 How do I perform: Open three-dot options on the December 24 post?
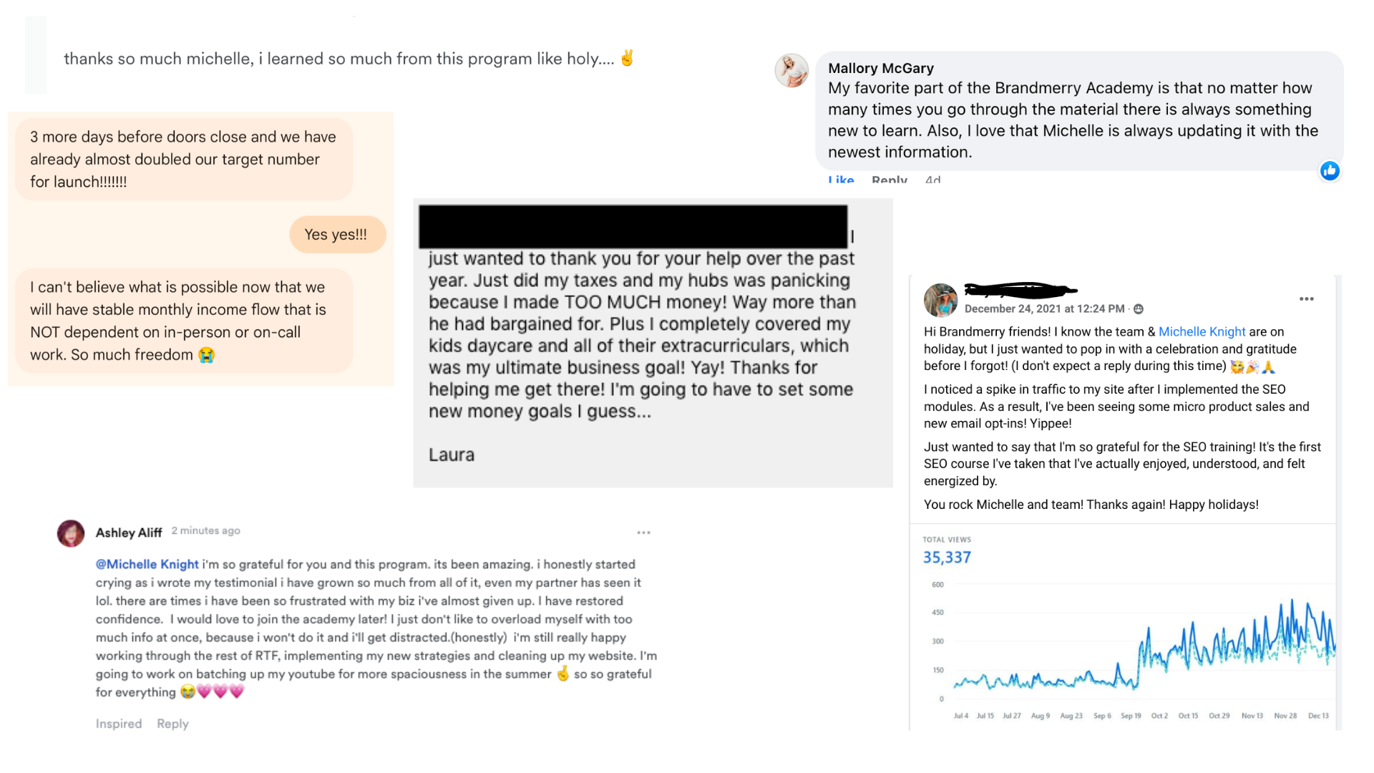click(x=1307, y=299)
